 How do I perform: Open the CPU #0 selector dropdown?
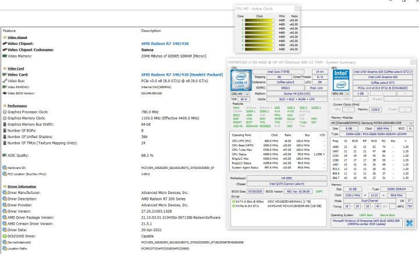[x=240, y=94]
